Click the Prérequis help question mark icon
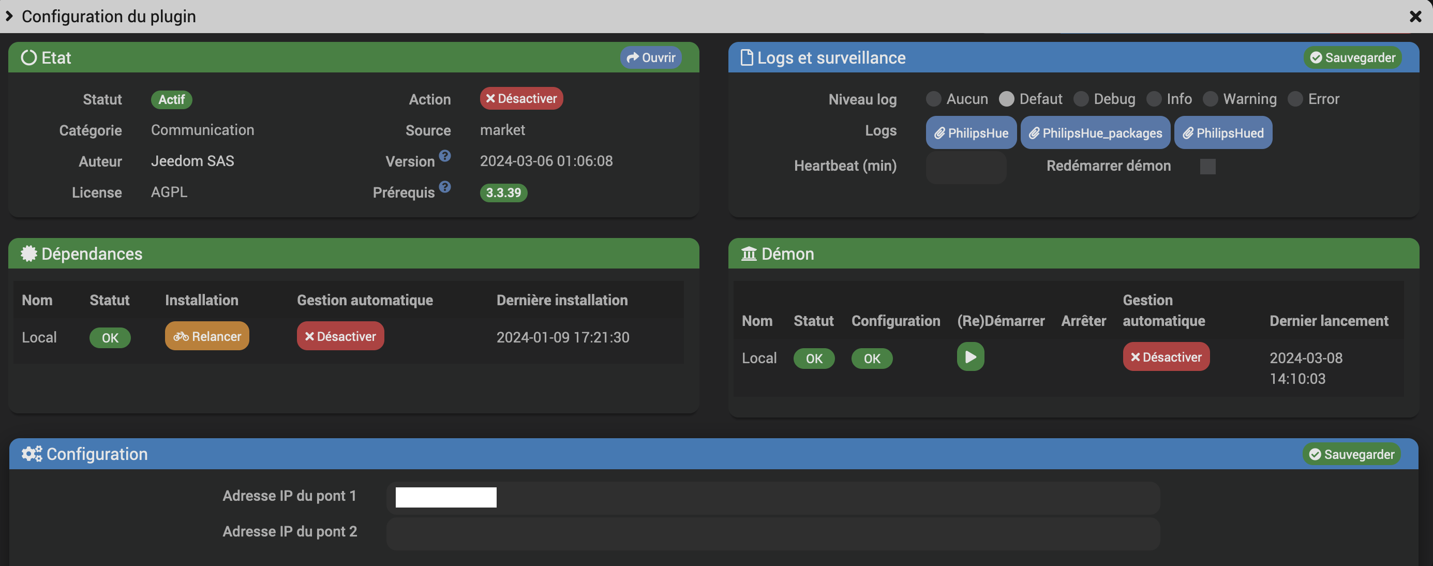The height and width of the screenshot is (566, 1433). pos(444,187)
